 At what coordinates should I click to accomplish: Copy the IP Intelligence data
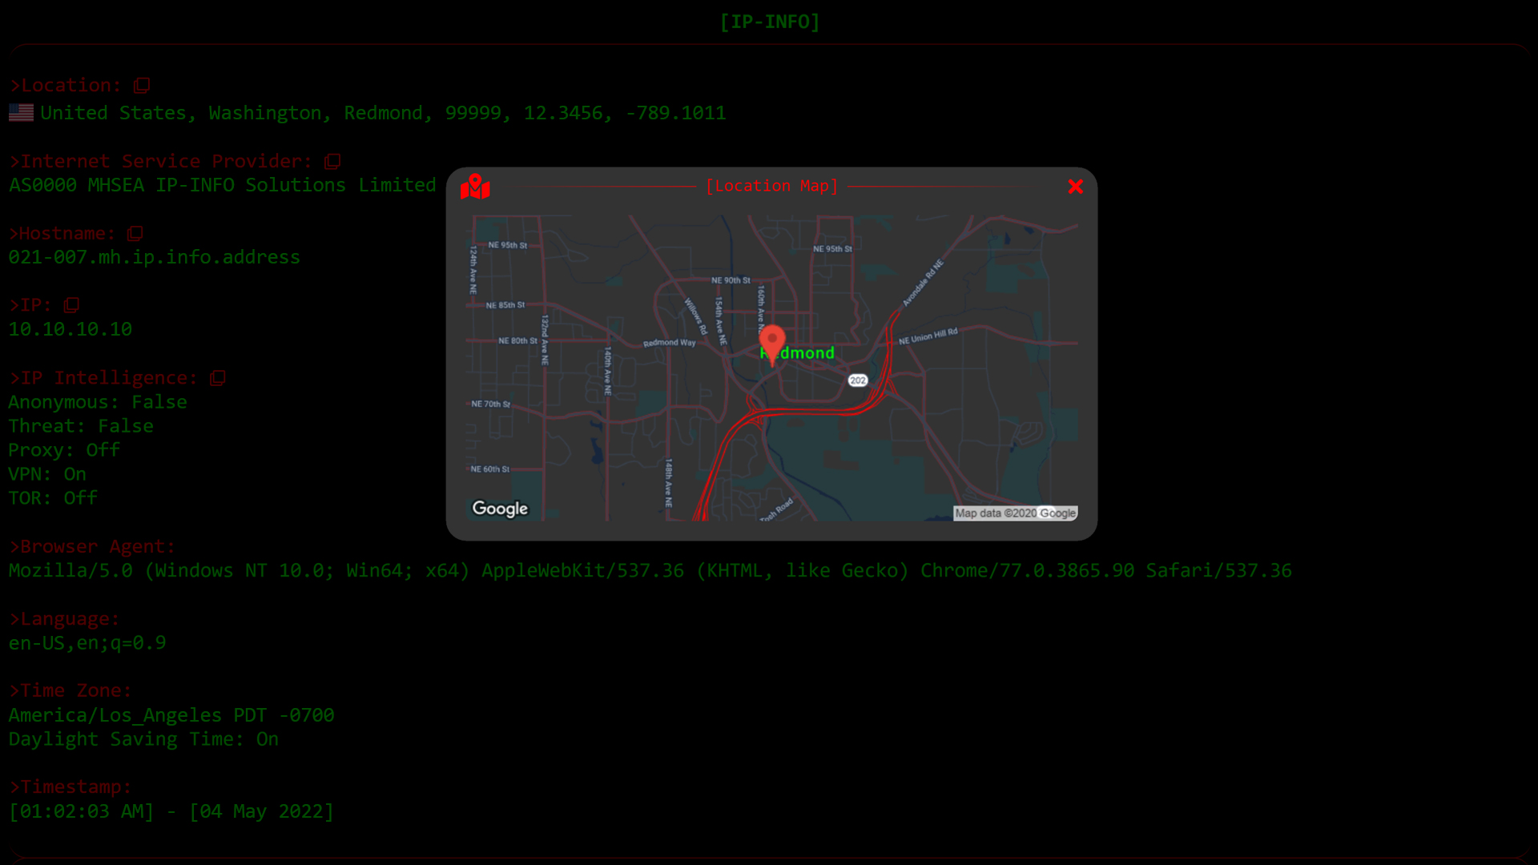(x=217, y=377)
